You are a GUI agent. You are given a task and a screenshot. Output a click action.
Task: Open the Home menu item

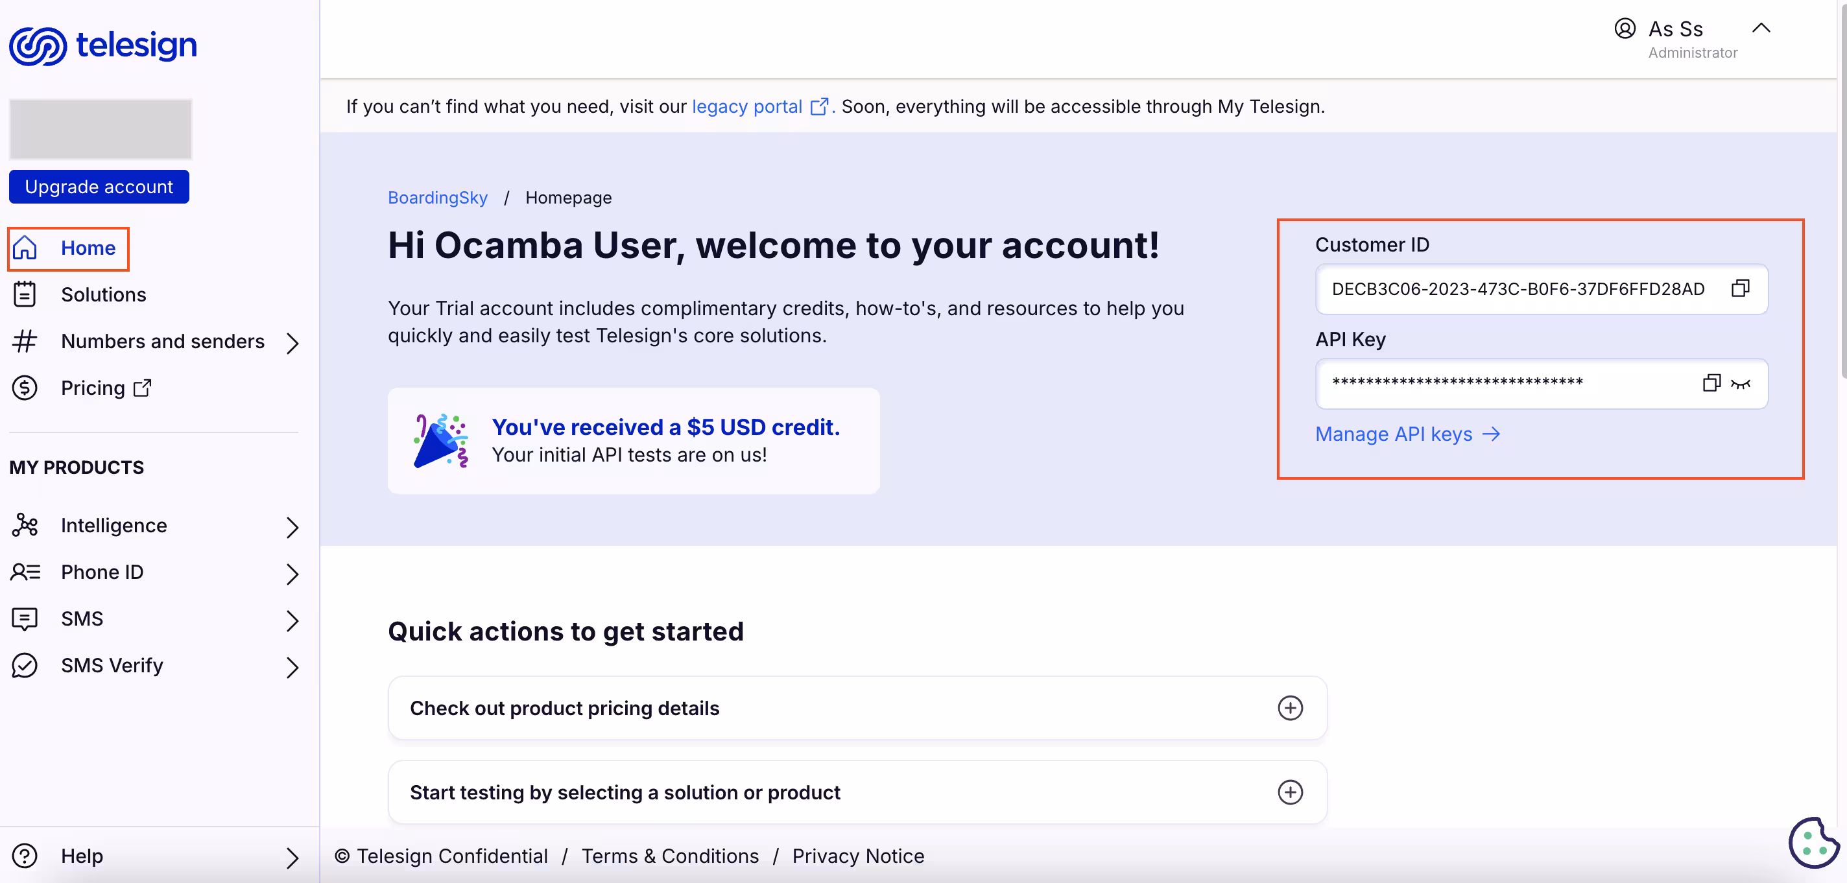[88, 248]
